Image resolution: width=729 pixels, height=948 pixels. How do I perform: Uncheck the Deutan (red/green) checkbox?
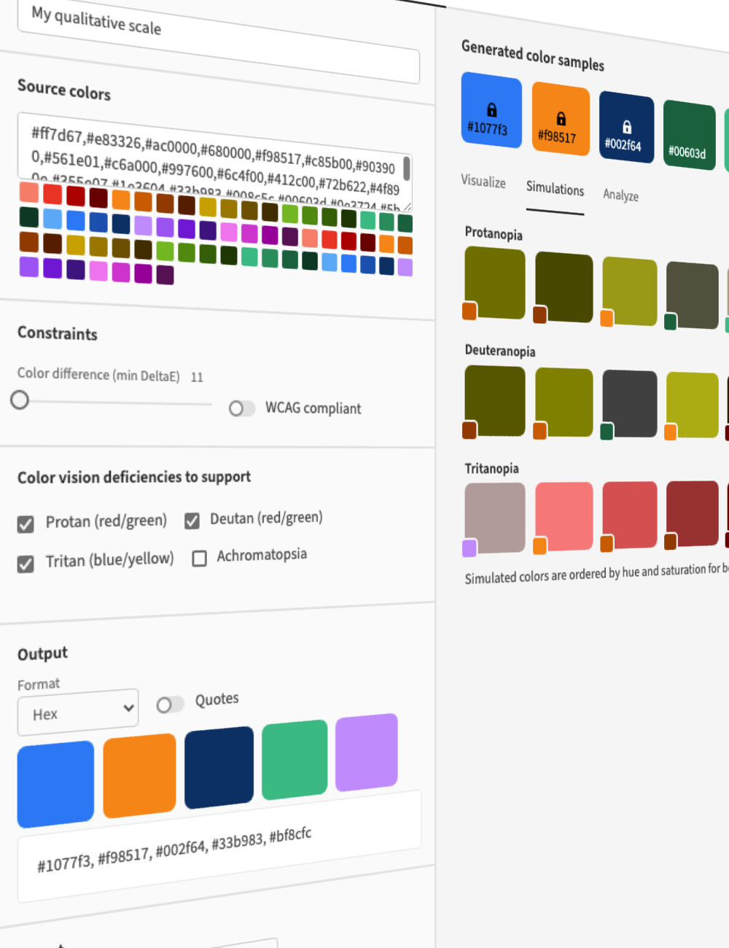(x=192, y=520)
